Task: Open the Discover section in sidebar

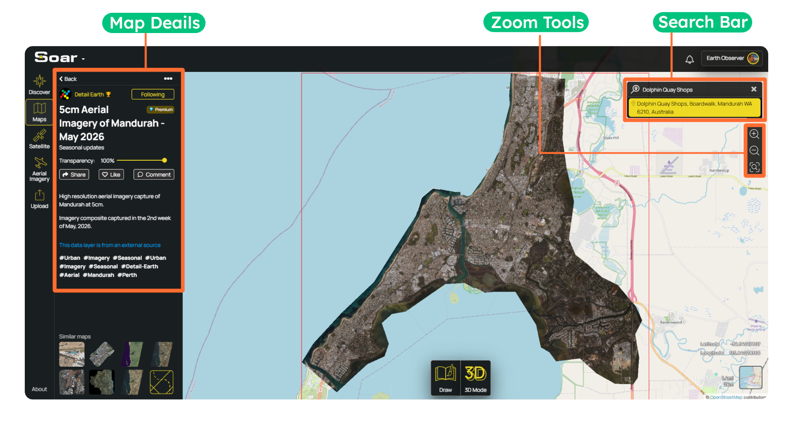Action: click(x=39, y=85)
